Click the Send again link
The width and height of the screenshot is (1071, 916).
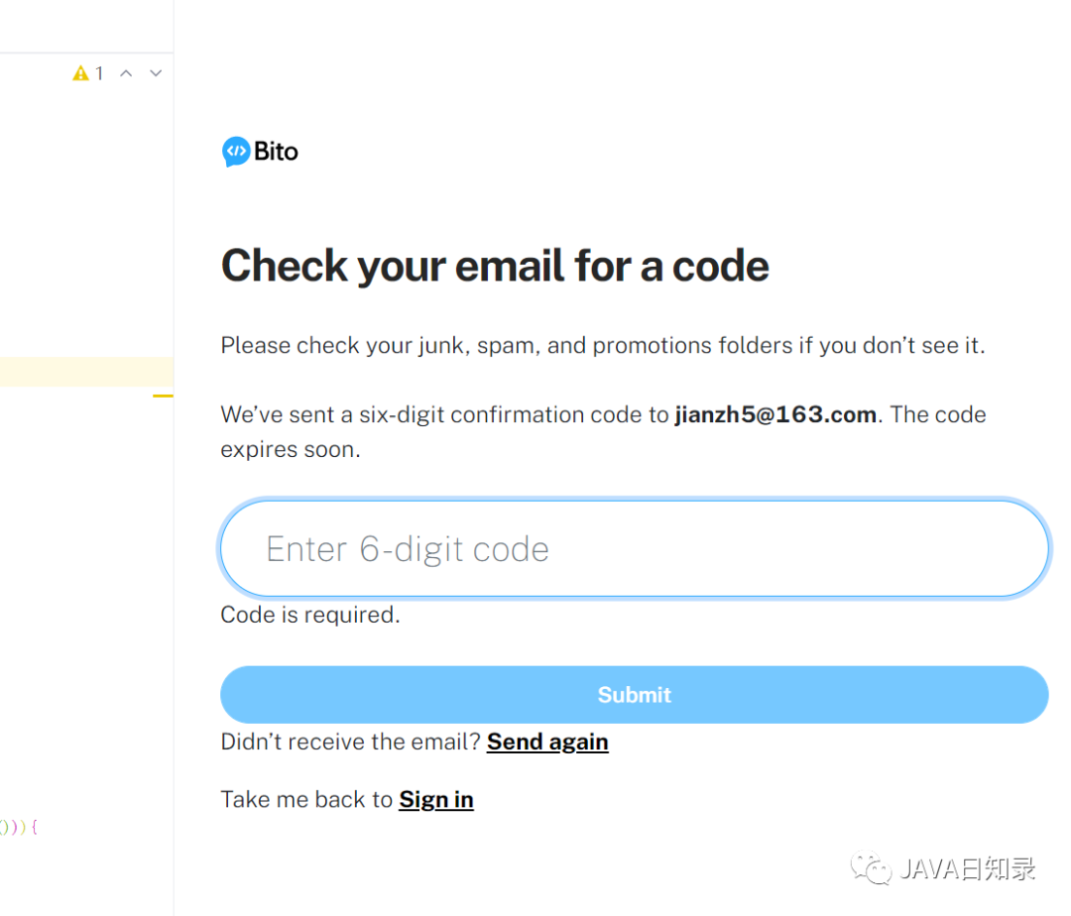pyautogui.click(x=547, y=742)
